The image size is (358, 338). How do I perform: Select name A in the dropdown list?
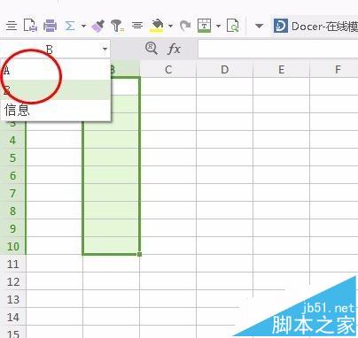point(56,70)
